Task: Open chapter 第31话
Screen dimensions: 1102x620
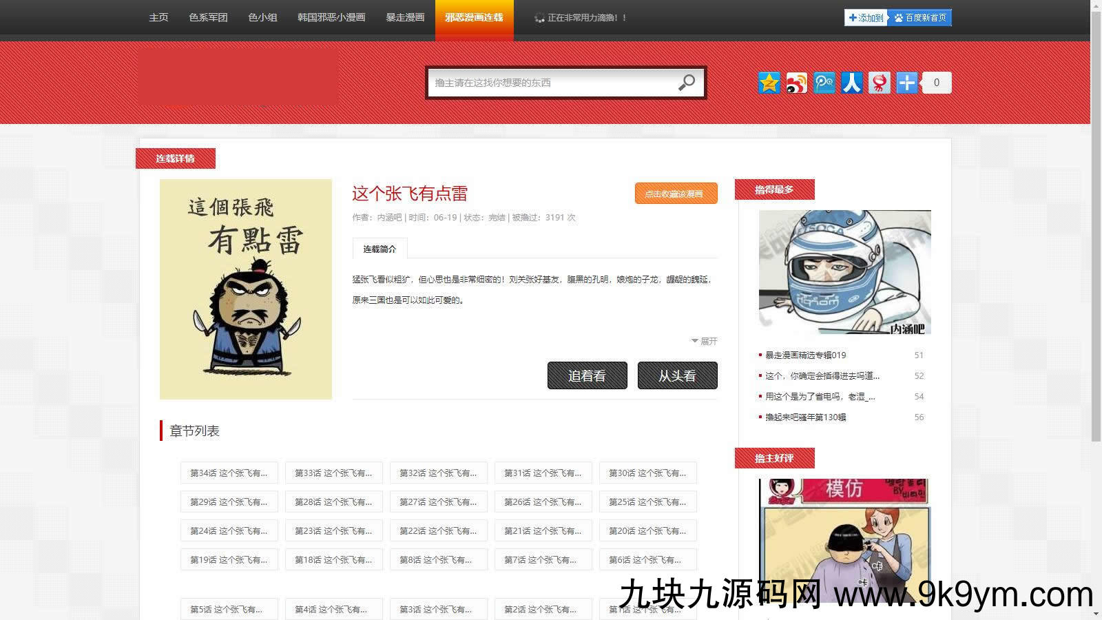Action: point(543,473)
